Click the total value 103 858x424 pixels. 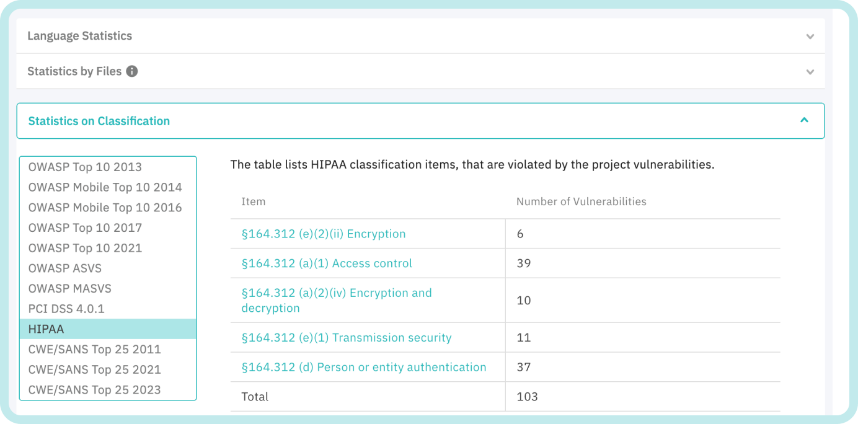pyautogui.click(x=527, y=397)
